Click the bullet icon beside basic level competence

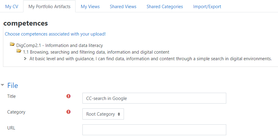[25, 58]
